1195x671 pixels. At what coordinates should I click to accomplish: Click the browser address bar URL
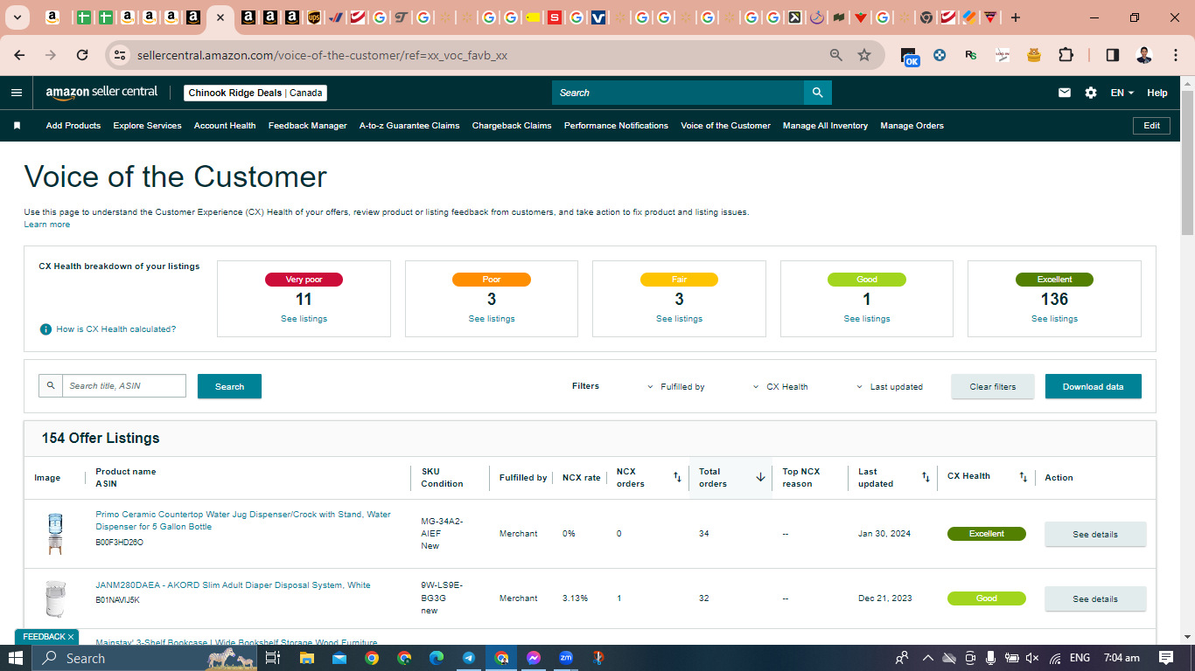[x=322, y=55]
